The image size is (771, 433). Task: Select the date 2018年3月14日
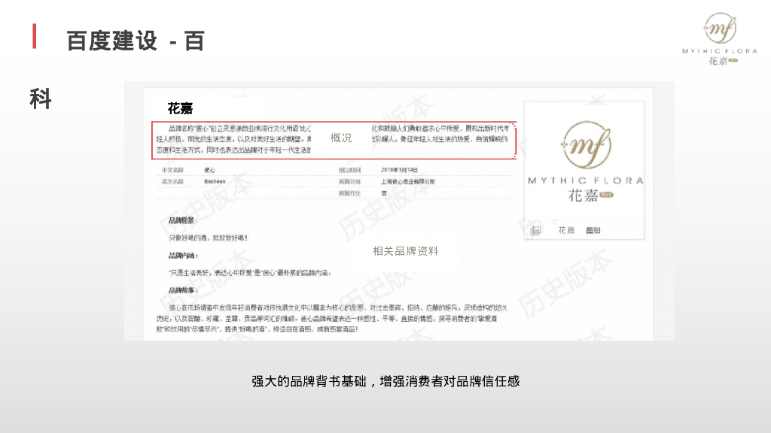(399, 170)
